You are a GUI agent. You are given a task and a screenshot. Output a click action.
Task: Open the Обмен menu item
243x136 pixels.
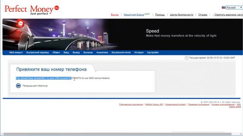coord(56,53)
